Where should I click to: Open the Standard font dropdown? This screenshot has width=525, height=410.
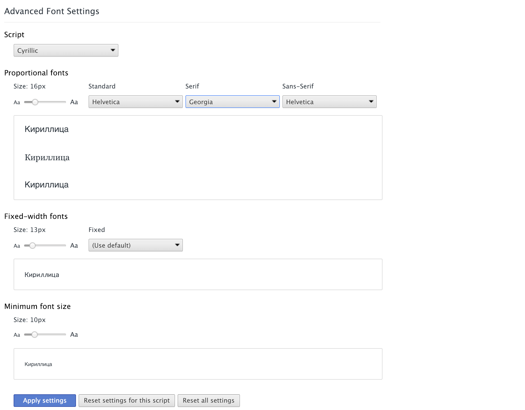(x=136, y=102)
